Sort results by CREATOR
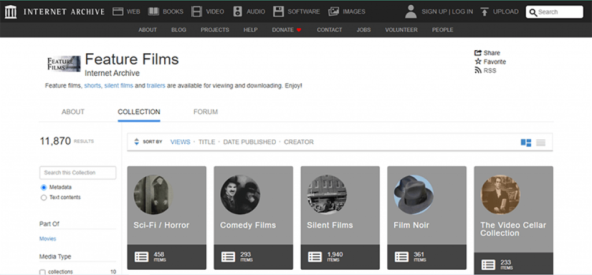This screenshot has height=275, width=592. tap(299, 142)
